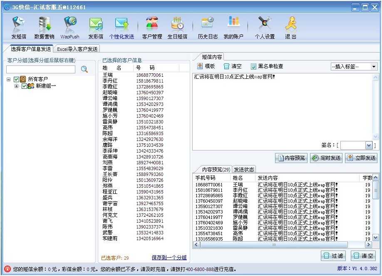Open 个人设置 personal settings
382x276 pixels.
265,28
